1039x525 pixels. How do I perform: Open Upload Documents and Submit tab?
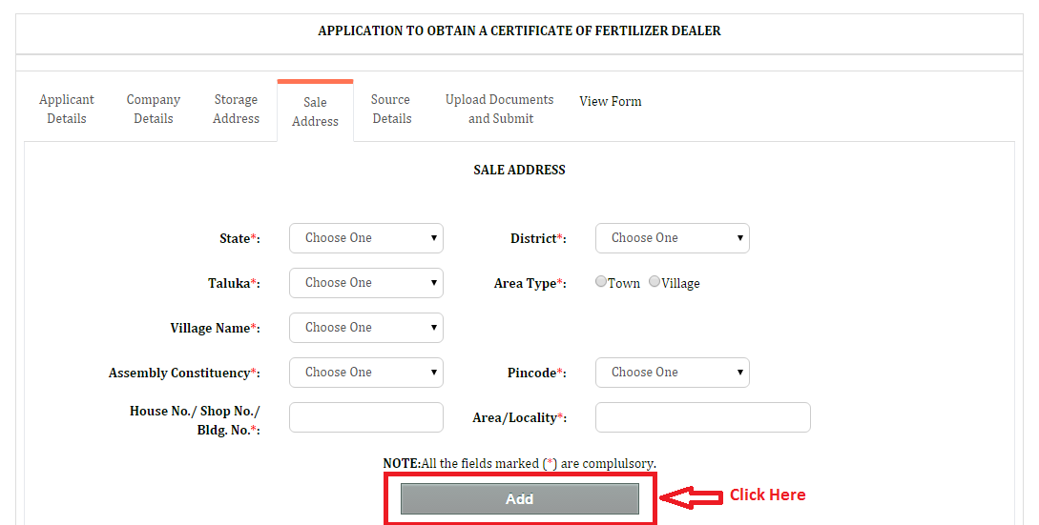click(x=500, y=110)
